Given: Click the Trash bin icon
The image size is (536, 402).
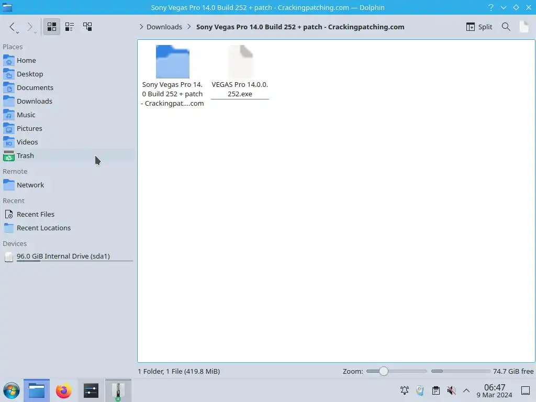Looking at the screenshot, I should [8, 156].
